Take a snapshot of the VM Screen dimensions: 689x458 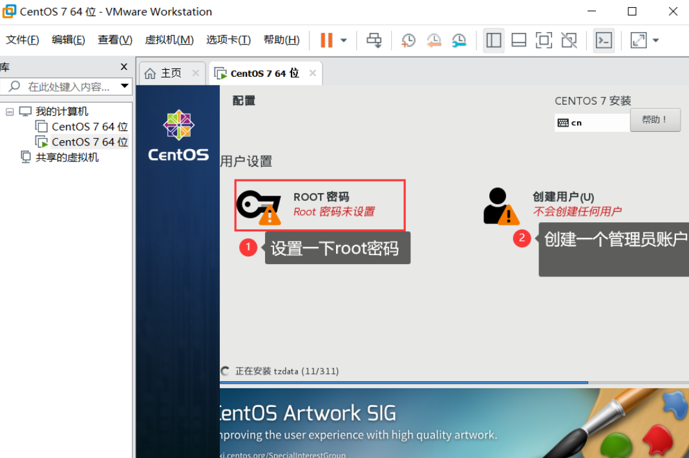[408, 41]
